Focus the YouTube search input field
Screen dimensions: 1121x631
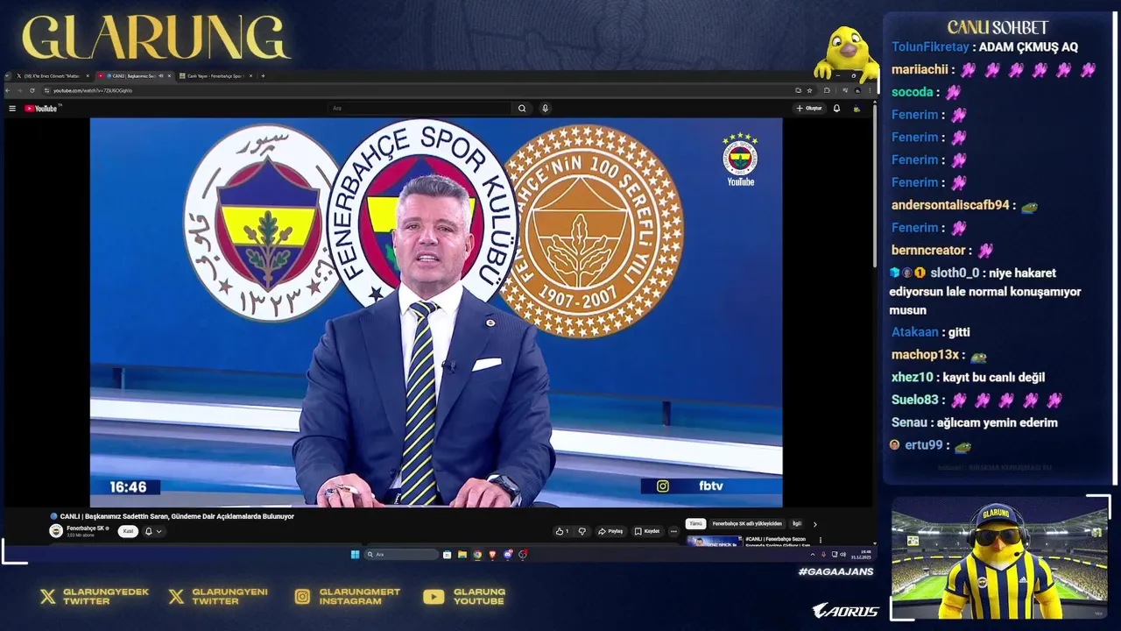420,109
